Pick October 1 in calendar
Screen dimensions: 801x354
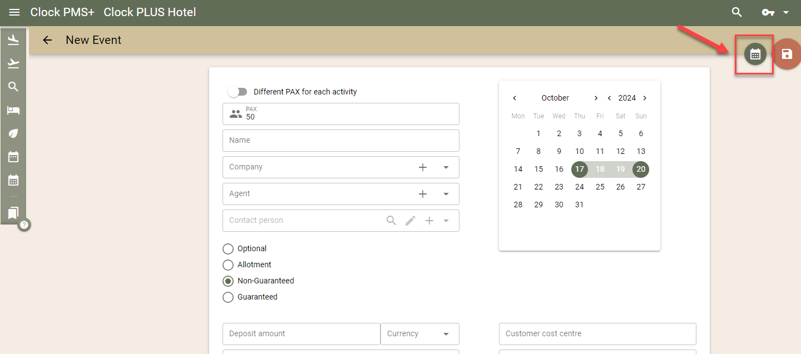point(538,133)
